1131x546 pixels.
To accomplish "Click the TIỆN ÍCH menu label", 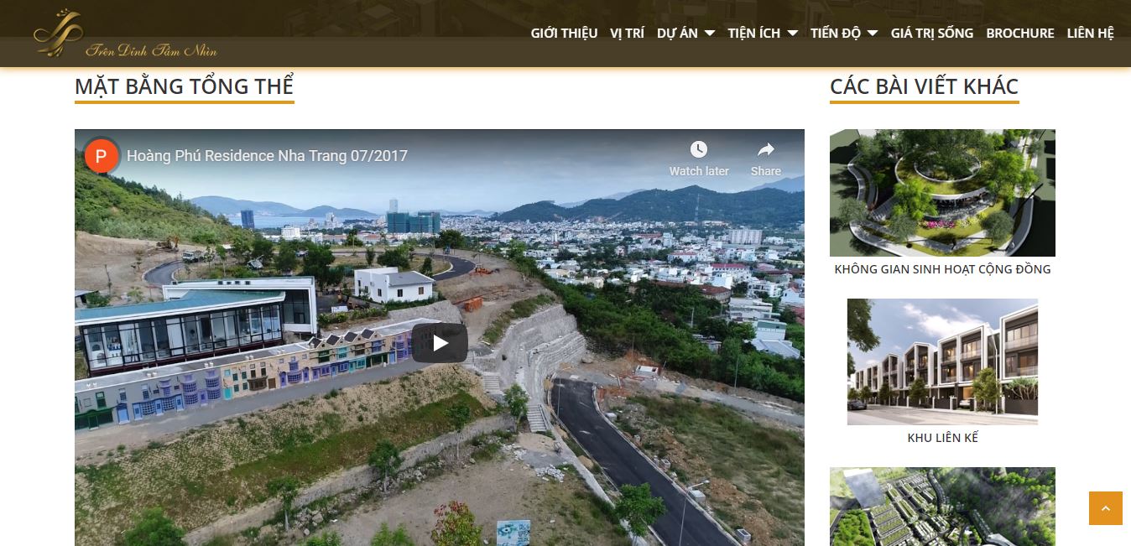I will click(x=754, y=33).
